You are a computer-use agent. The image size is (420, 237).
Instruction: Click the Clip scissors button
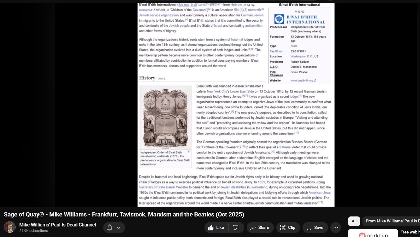(x=288, y=228)
